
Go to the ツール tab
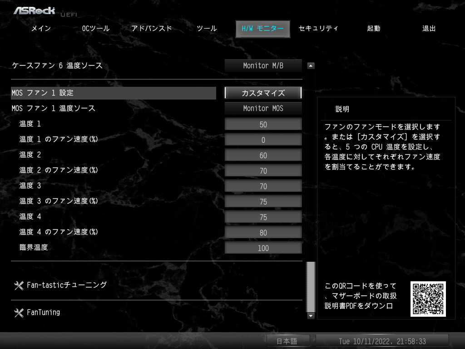(207, 29)
